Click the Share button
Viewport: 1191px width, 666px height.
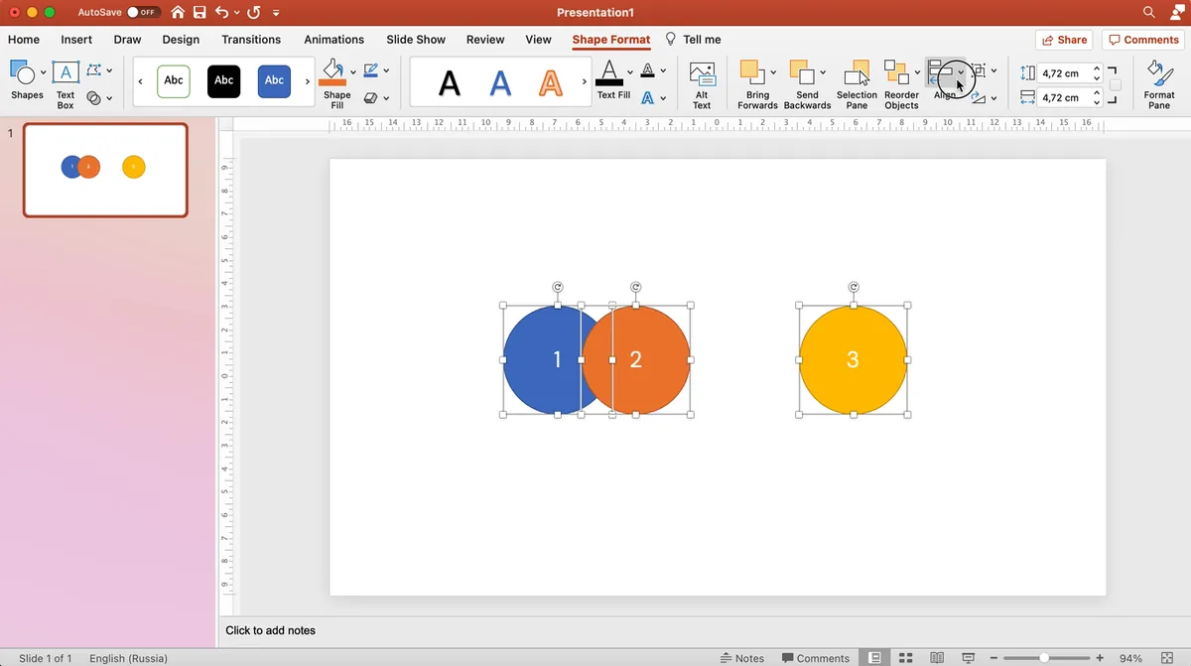click(1064, 40)
